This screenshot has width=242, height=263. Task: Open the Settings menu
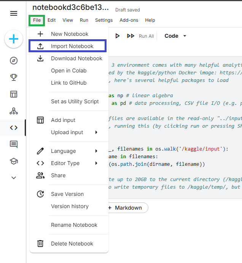tap(104, 20)
